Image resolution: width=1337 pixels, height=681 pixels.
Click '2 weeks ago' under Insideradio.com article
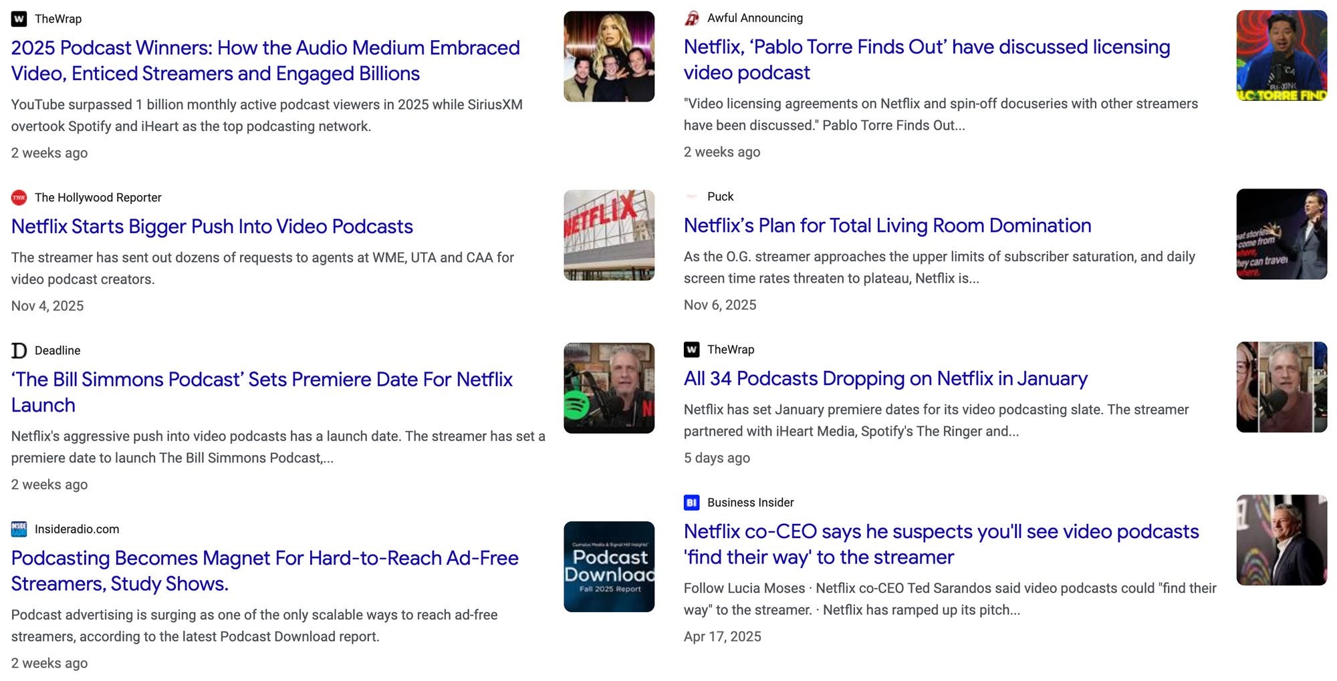click(49, 664)
